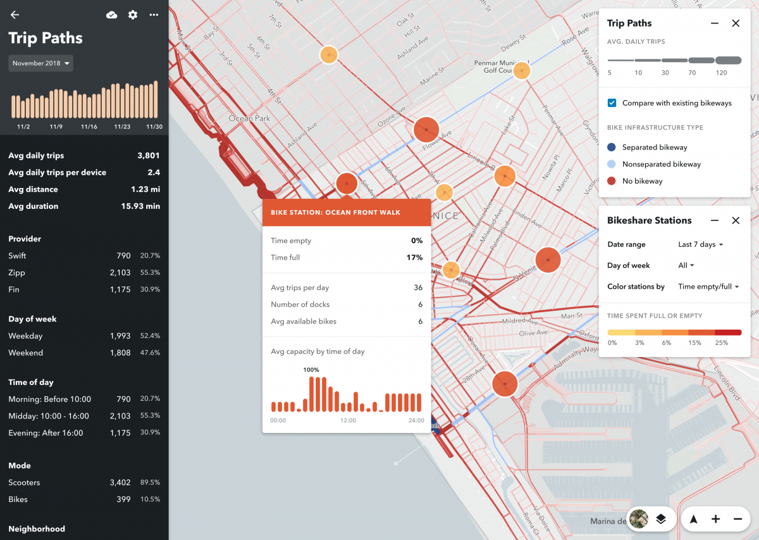This screenshot has width=759, height=540.
Task: Click the back arrow to exit Trip Paths
Action: 14,15
